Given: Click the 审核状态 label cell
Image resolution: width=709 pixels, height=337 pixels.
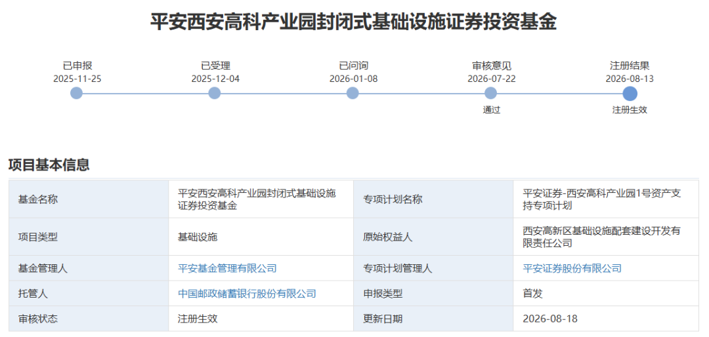Looking at the screenshot, I should [89, 319].
